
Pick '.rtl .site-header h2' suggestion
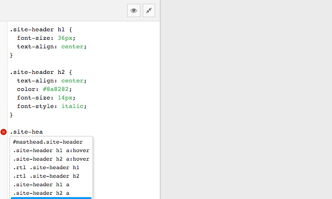click(x=51, y=176)
